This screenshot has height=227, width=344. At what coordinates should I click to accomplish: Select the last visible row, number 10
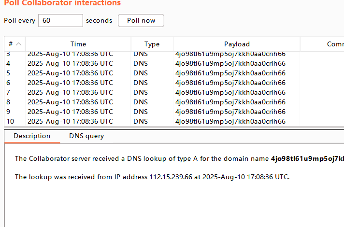click(x=10, y=121)
